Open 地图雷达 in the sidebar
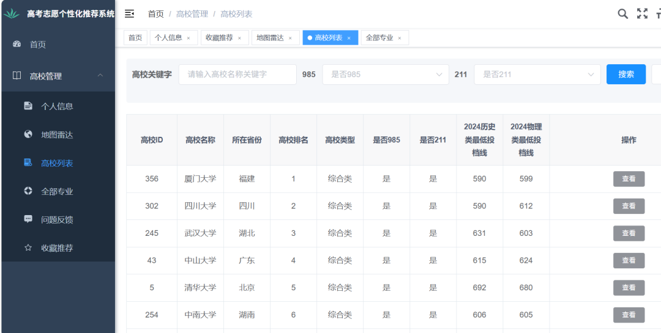This screenshot has height=333, width=661. click(58, 134)
